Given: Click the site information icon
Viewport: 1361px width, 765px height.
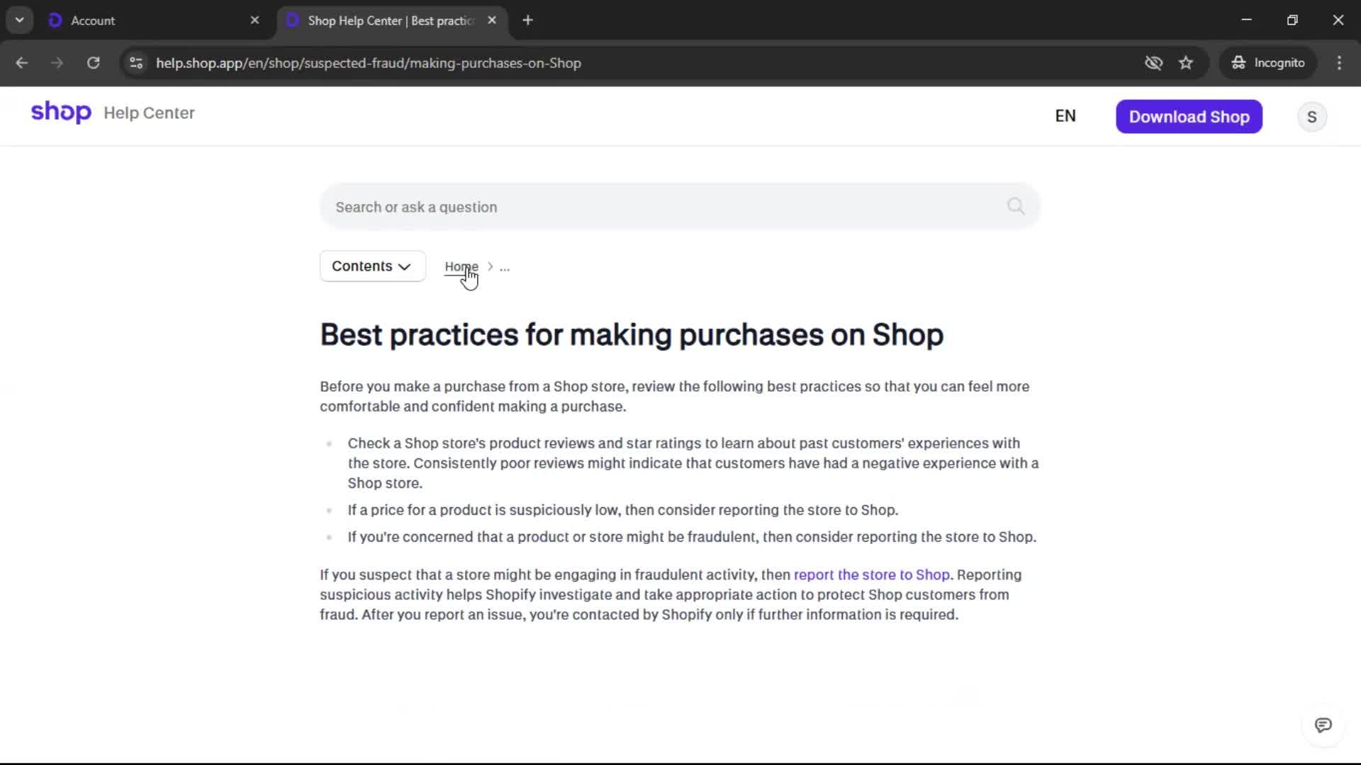Looking at the screenshot, I should coord(136,63).
